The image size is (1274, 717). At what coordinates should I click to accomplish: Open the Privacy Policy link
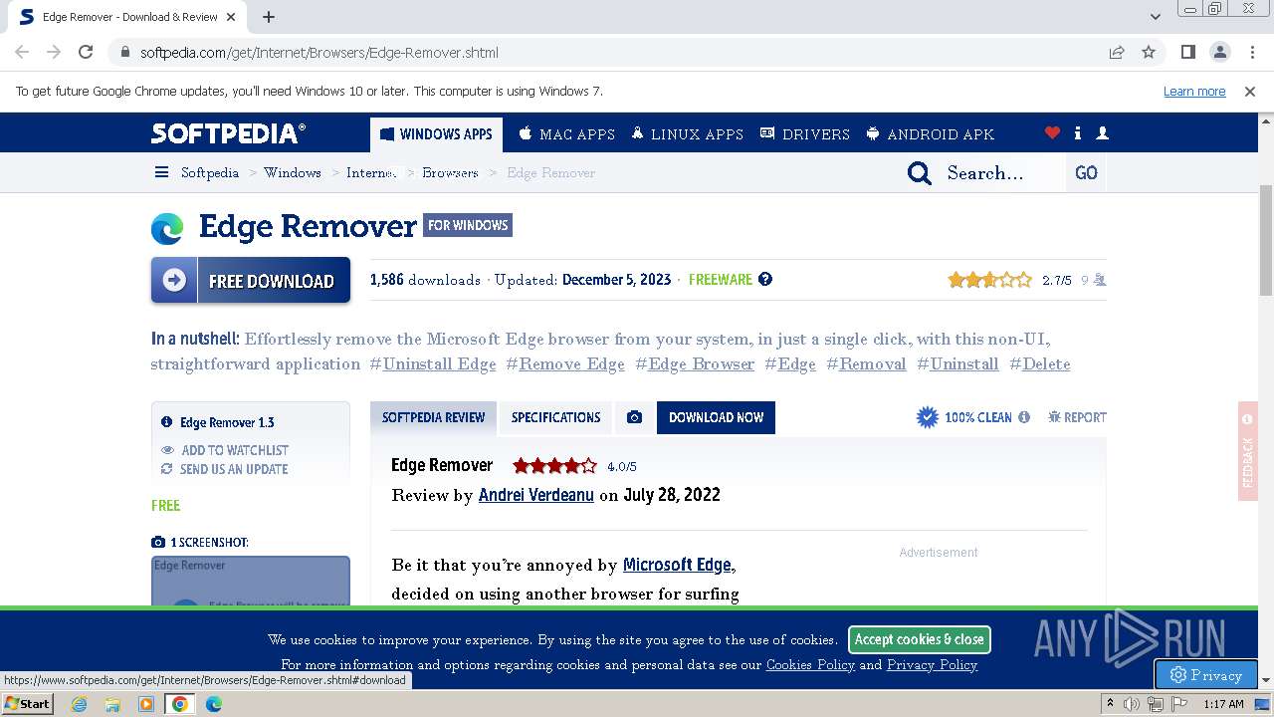click(932, 665)
